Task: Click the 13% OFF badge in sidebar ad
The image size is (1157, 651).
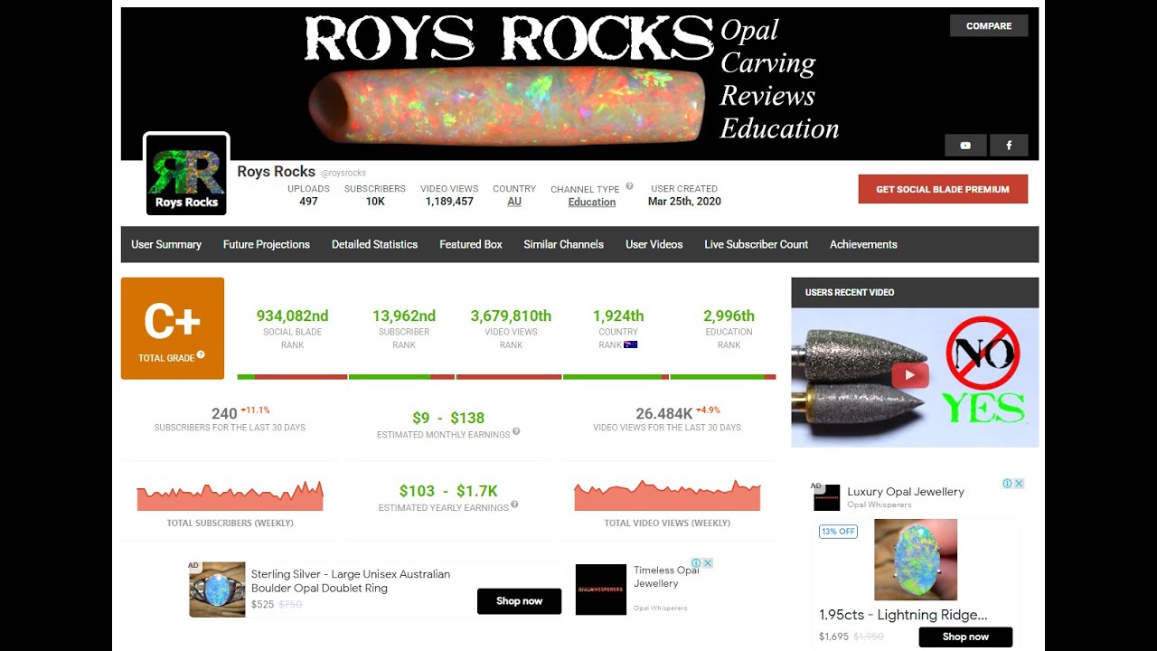Action: 838,532
